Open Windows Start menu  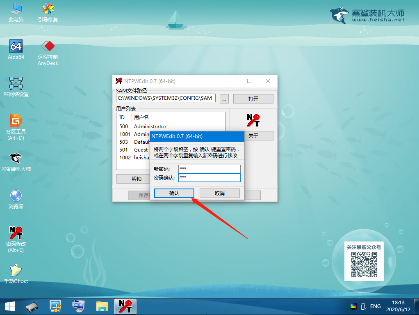10,306
